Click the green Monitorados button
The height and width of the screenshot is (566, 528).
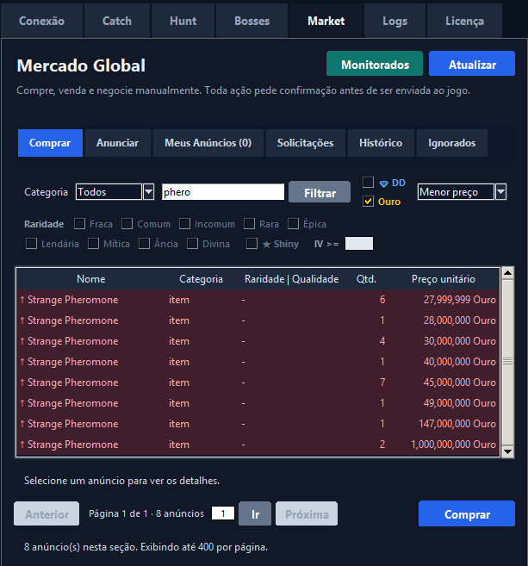[x=375, y=64]
